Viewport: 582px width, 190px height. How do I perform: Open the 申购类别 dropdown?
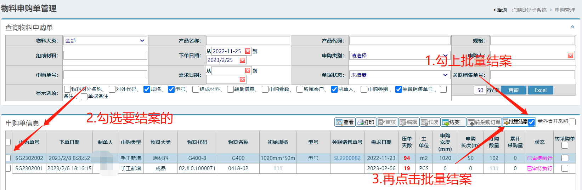click(400, 55)
